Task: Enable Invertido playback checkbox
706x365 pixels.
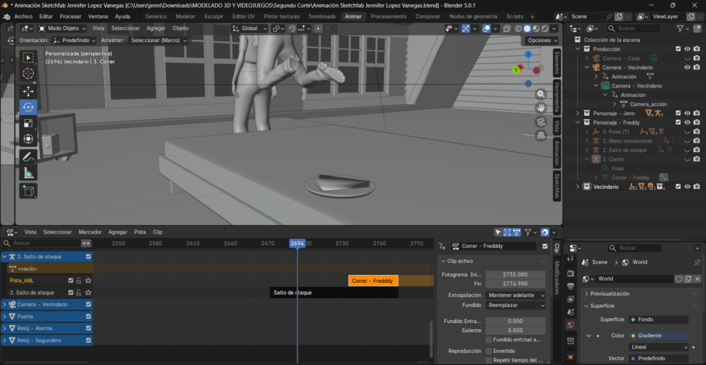Action: (489, 351)
